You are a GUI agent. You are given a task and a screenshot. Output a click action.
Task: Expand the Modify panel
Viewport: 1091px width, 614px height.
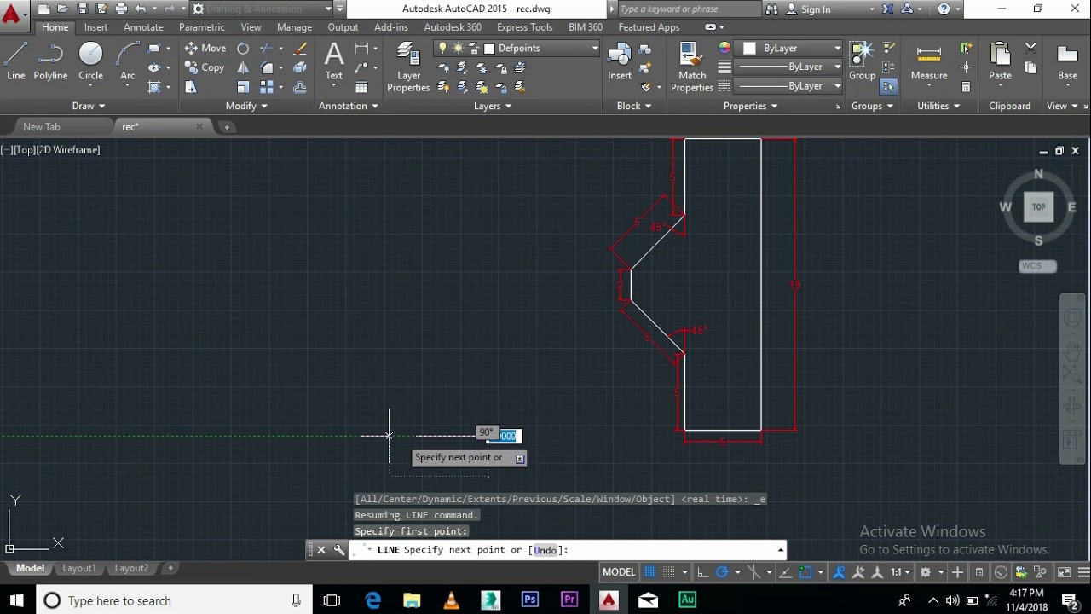246,106
